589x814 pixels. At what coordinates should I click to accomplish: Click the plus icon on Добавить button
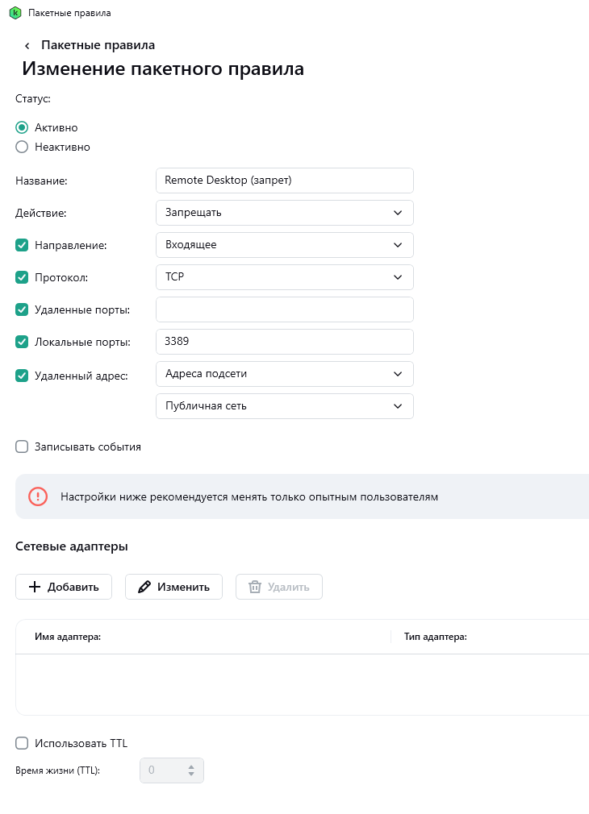[35, 587]
